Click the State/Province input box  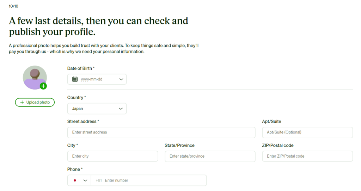(210, 156)
